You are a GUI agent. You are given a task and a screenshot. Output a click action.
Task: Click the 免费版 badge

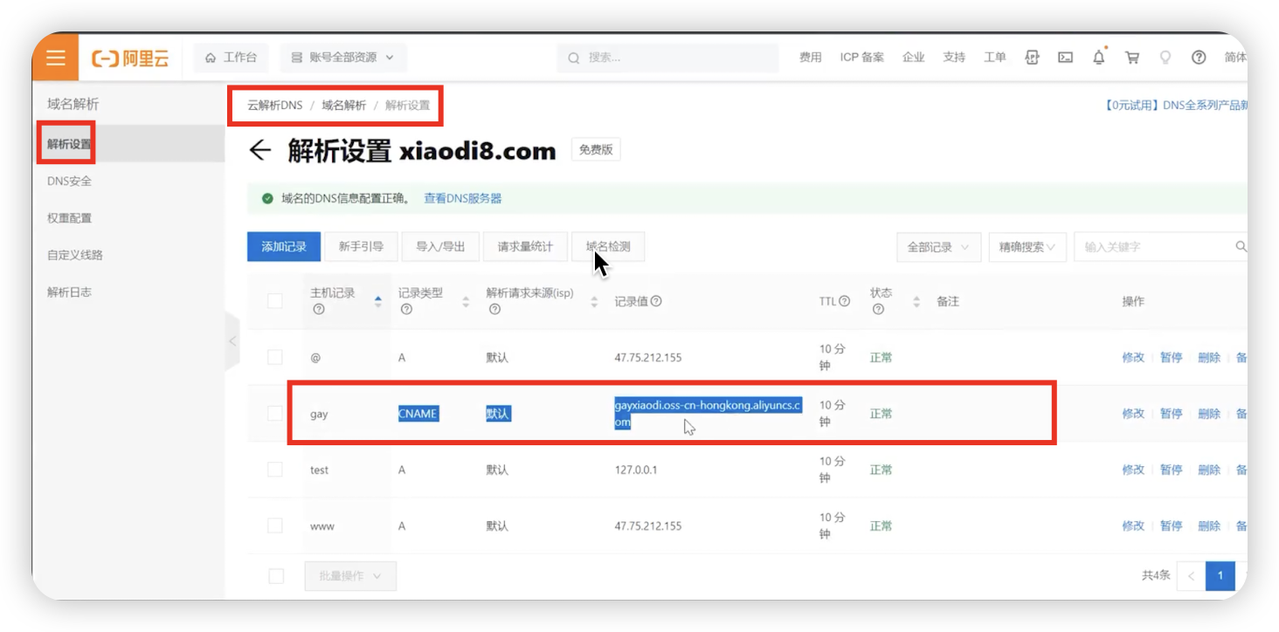coord(596,149)
